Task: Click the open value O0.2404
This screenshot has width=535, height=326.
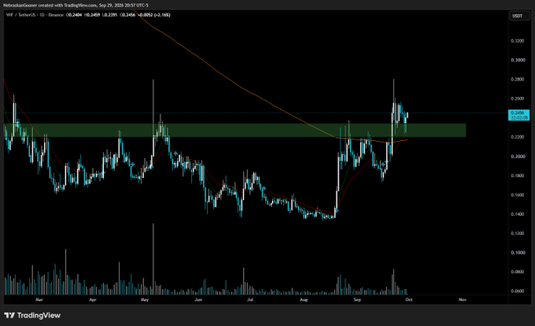Action: [x=74, y=15]
